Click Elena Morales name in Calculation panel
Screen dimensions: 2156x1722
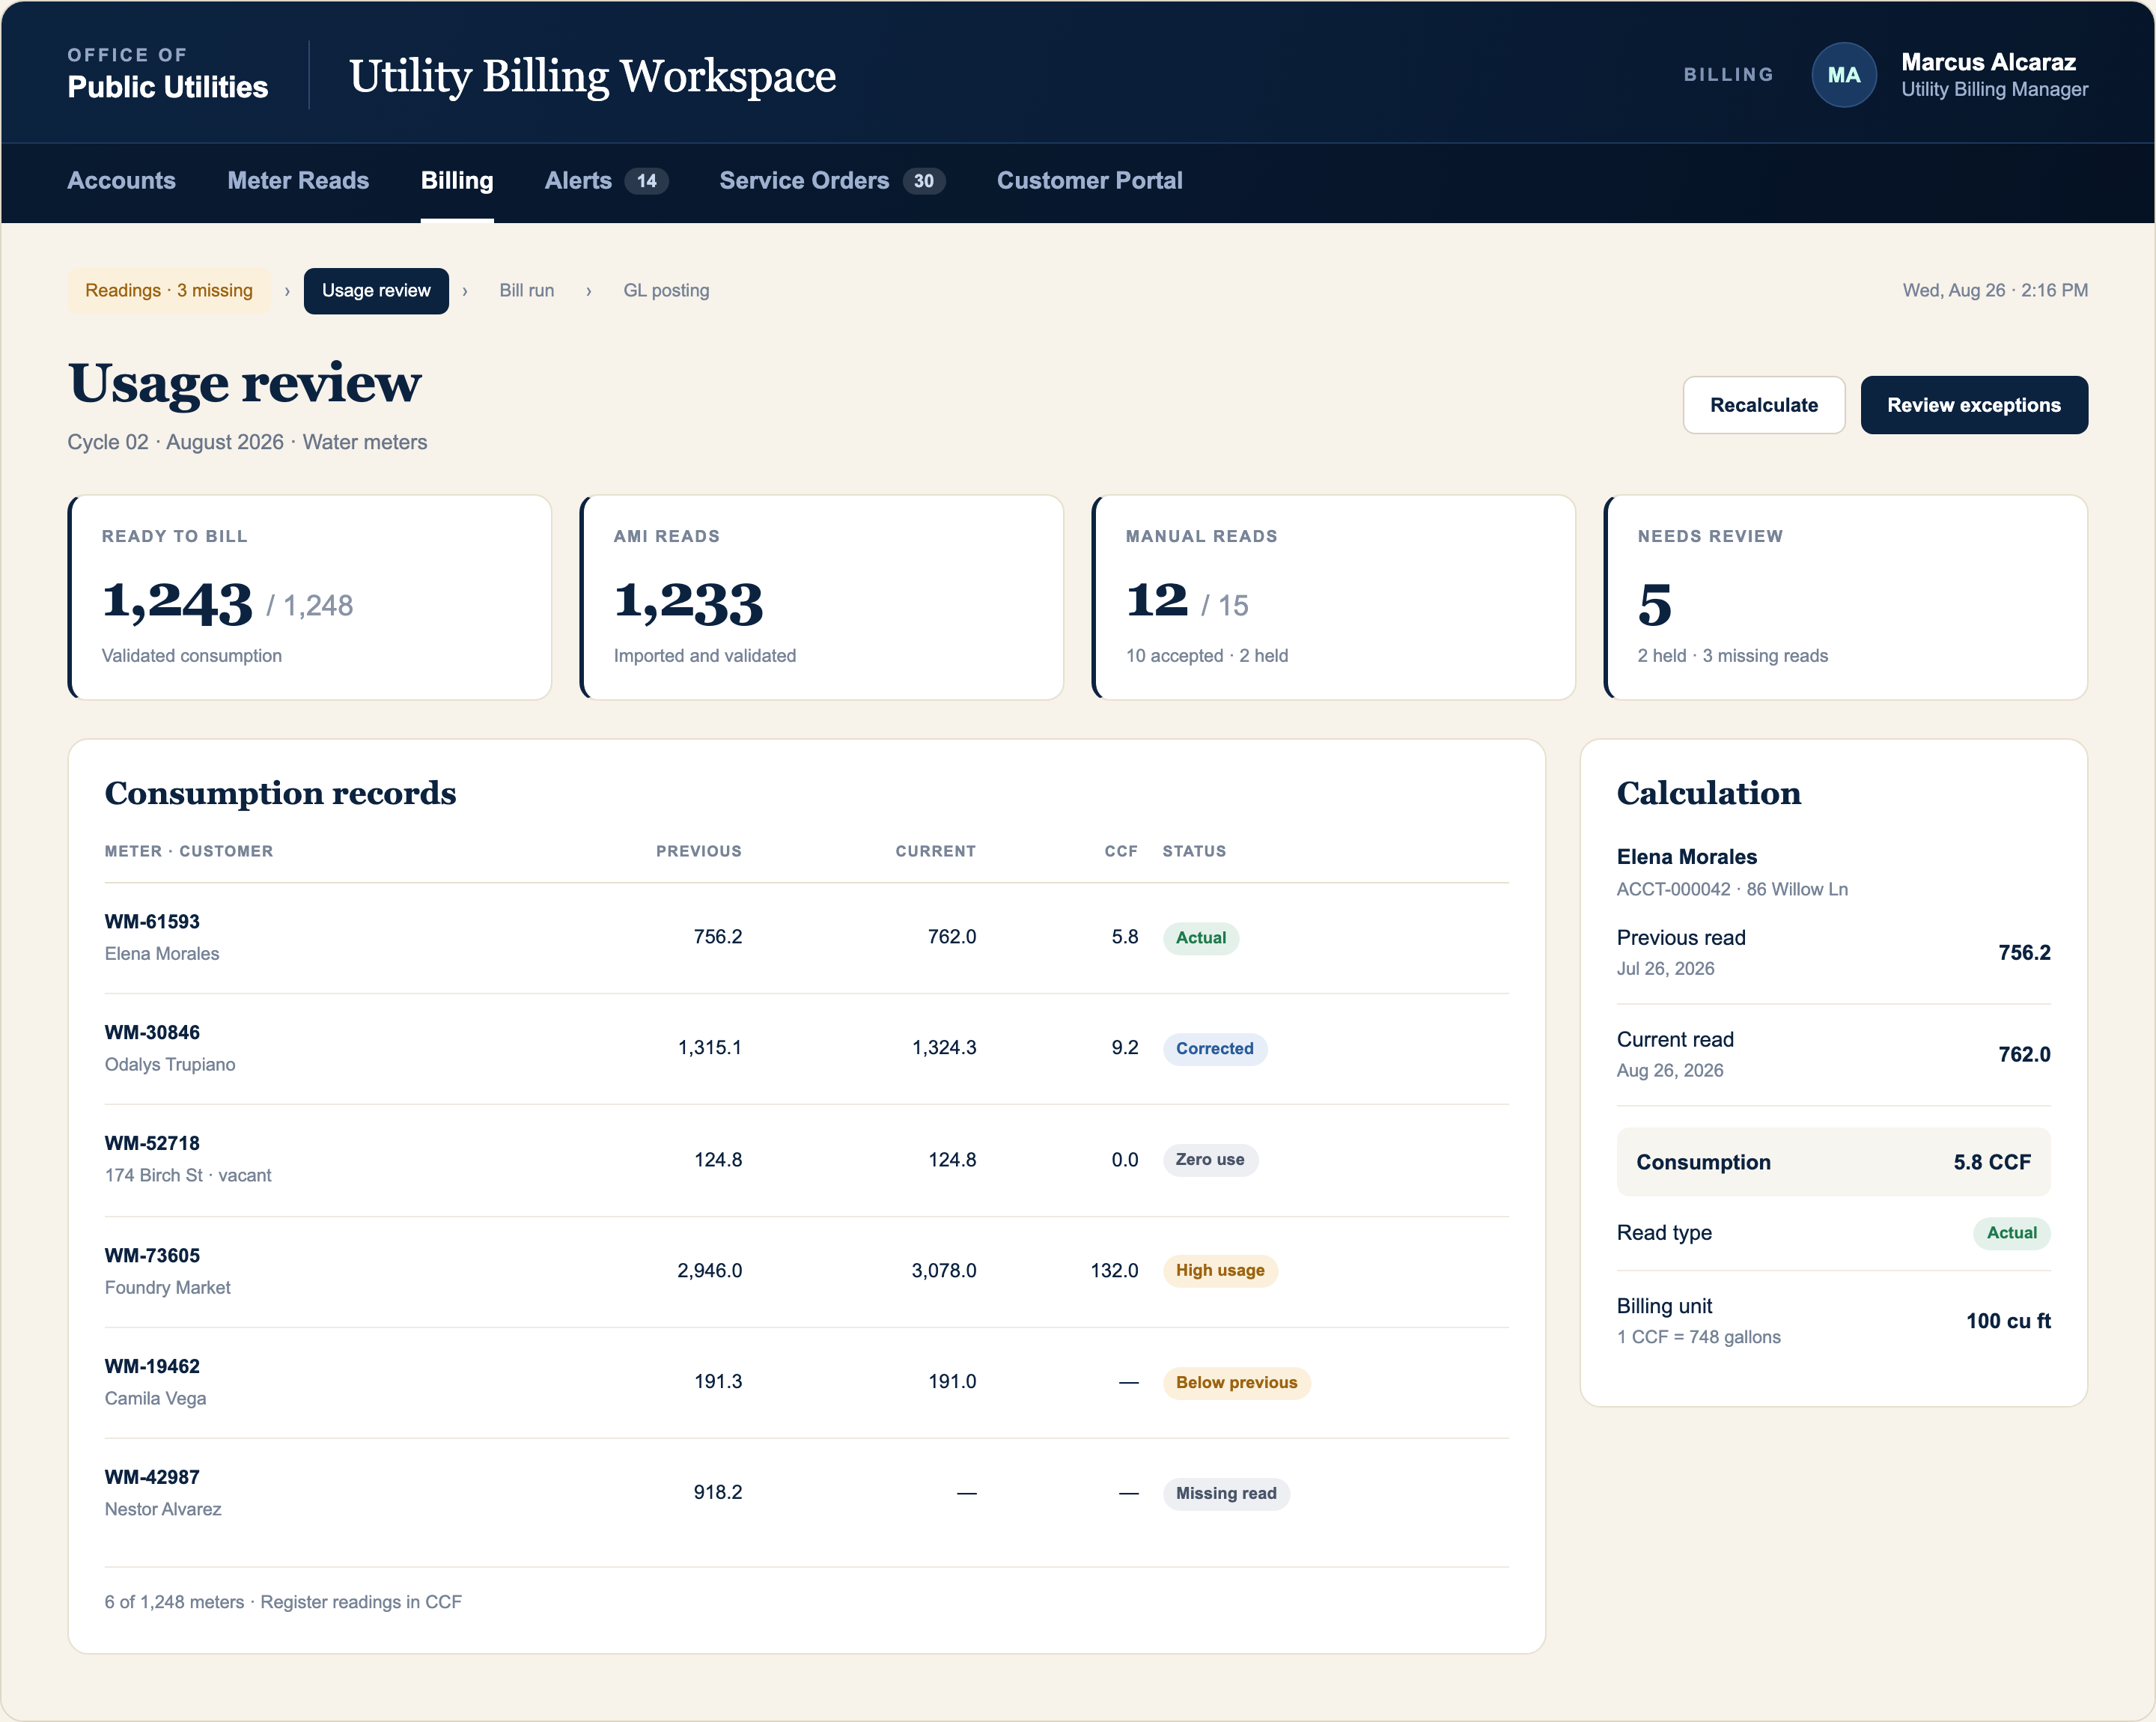1686,857
